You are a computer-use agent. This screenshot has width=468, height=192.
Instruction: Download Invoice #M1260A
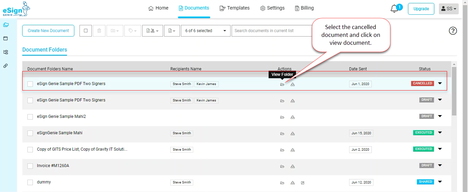click(x=293, y=166)
